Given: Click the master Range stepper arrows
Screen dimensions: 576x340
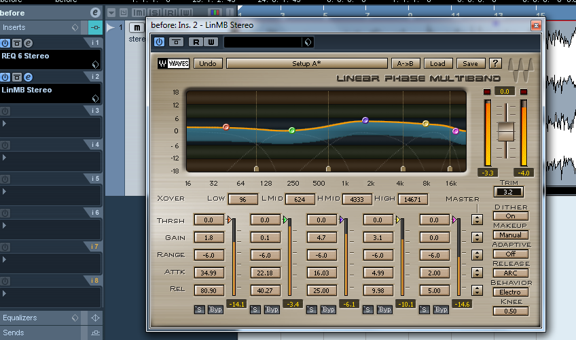Looking at the screenshot, I should click(x=477, y=255).
